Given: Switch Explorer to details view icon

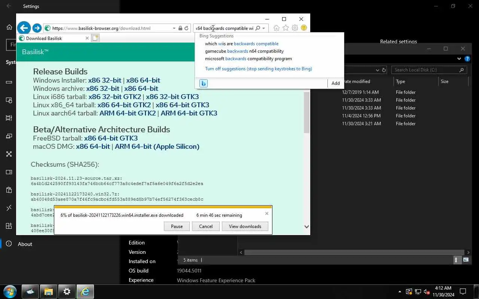Looking at the screenshot, I should (x=456, y=260).
